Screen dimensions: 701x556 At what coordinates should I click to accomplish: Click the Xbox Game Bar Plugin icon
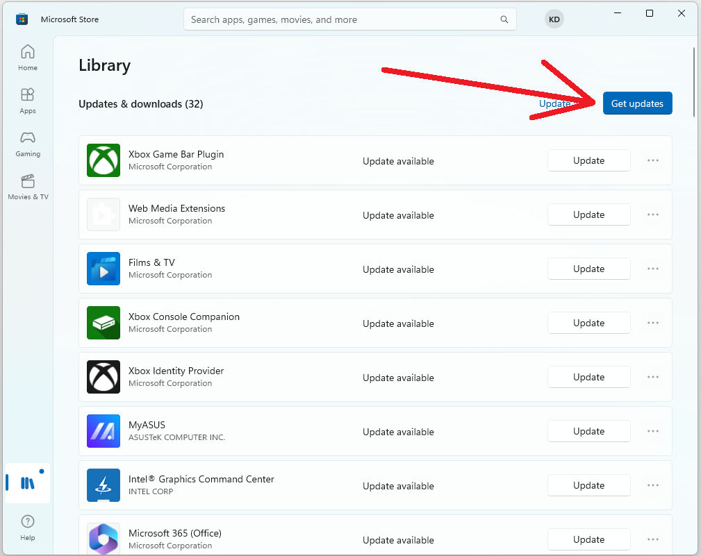104,160
